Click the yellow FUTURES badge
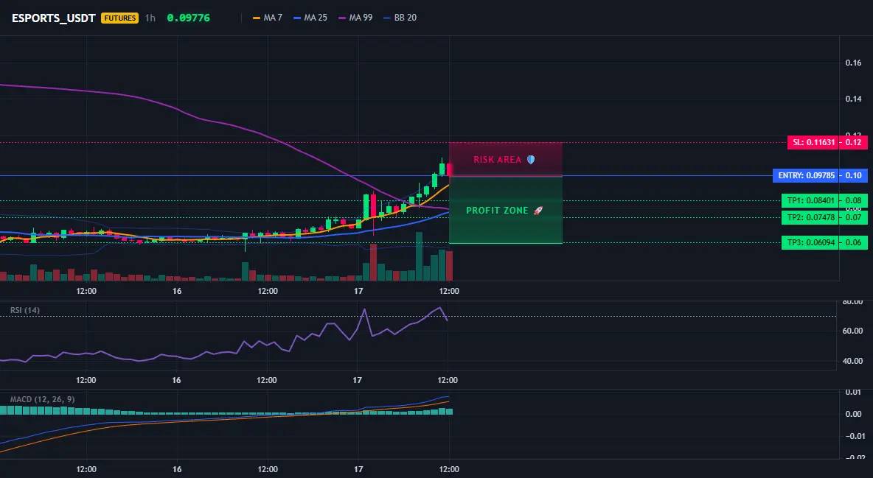 pos(119,18)
